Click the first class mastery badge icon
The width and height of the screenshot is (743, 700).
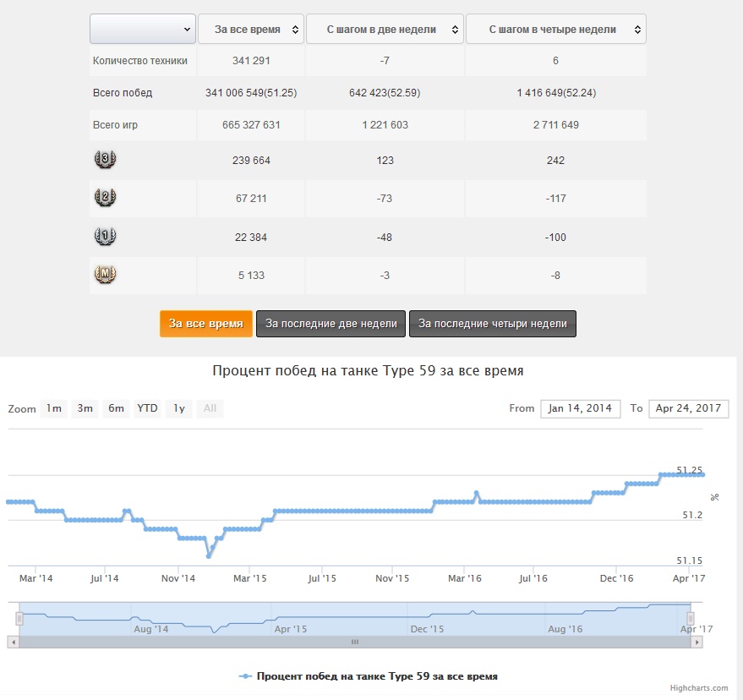click(106, 237)
